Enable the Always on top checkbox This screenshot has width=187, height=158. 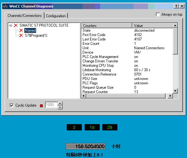[158, 15]
